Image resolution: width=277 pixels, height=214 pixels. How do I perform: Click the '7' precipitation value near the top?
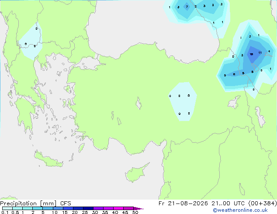187,7
